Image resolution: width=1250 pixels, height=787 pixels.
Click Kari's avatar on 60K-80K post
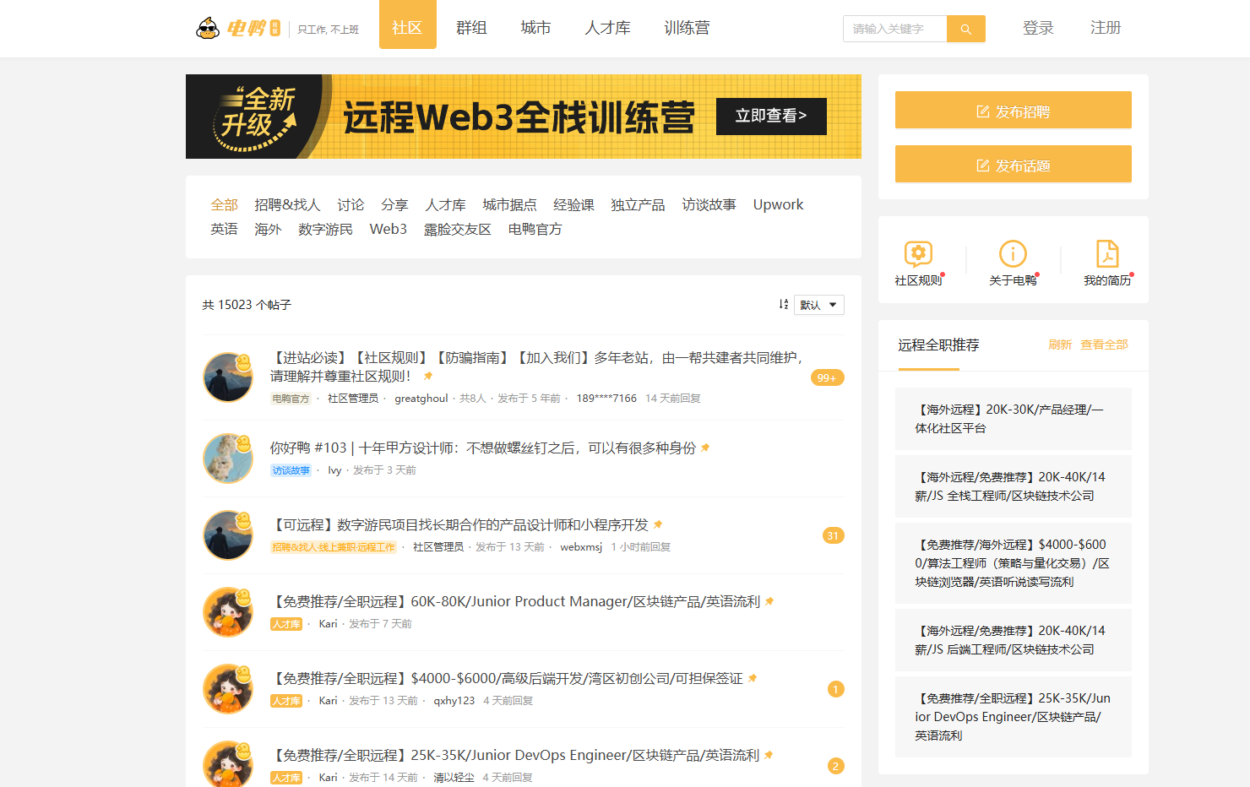228,612
